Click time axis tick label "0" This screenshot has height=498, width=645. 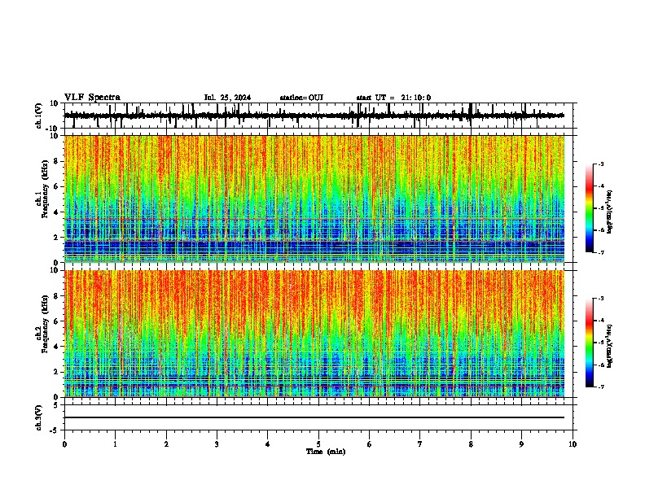(x=64, y=444)
